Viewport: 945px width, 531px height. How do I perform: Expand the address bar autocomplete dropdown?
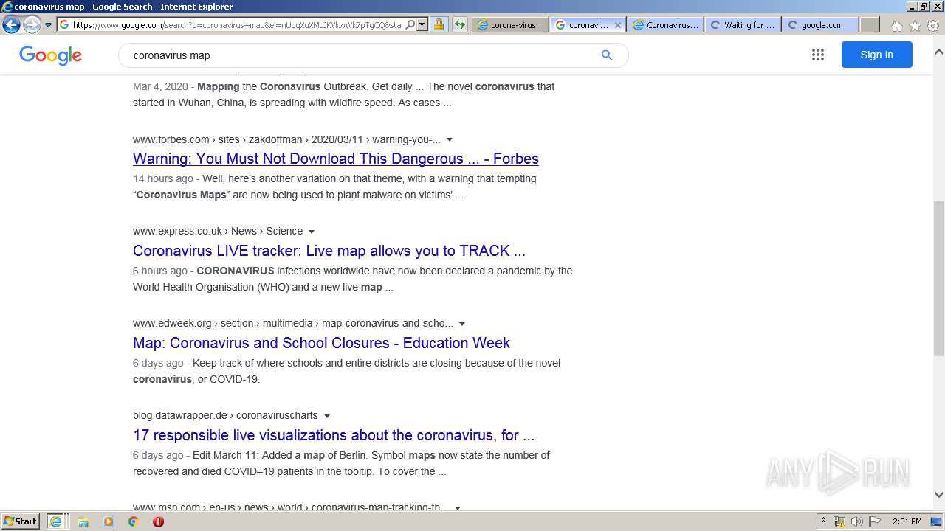point(422,24)
